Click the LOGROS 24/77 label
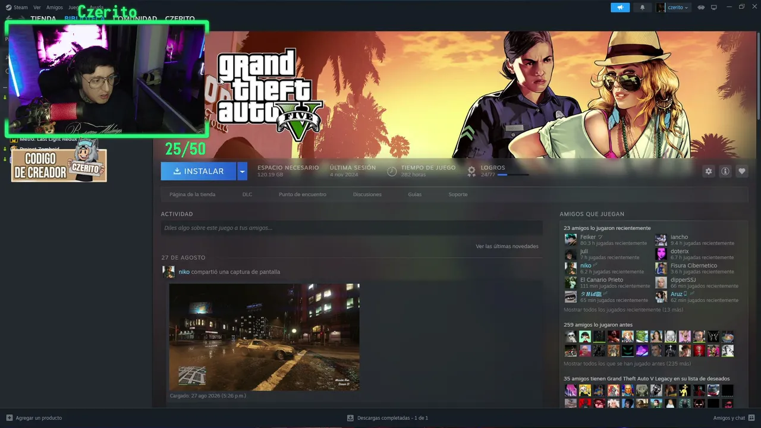The image size is (761, 428). (493, 171)
